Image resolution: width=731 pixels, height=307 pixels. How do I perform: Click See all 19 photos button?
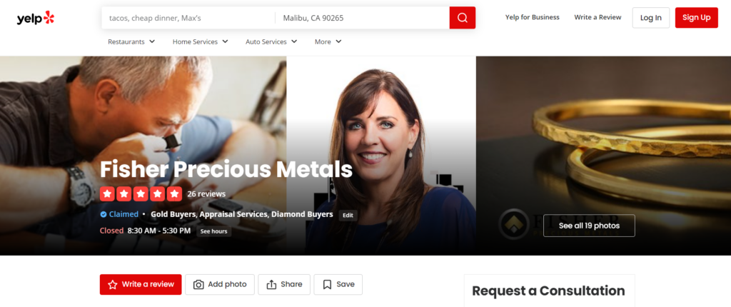tap(589, 226)
